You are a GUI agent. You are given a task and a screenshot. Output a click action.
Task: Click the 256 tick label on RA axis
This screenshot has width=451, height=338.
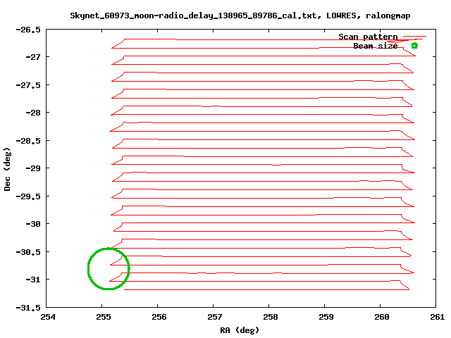point(159,317)
